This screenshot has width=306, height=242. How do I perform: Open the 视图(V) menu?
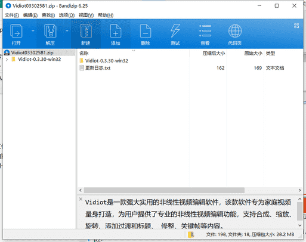tap(86, 15)
